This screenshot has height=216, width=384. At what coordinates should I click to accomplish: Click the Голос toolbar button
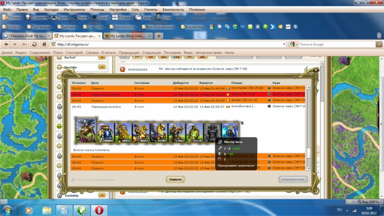coord(164,17)
